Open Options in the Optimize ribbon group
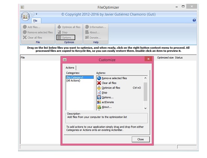207x158 pixels. [66, 38]
